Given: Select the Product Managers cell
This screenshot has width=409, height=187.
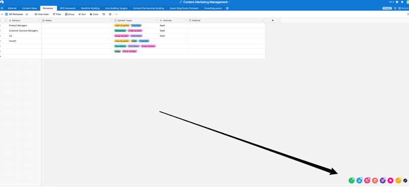Looking at the screenshot, I should click(x=21, y=25).
